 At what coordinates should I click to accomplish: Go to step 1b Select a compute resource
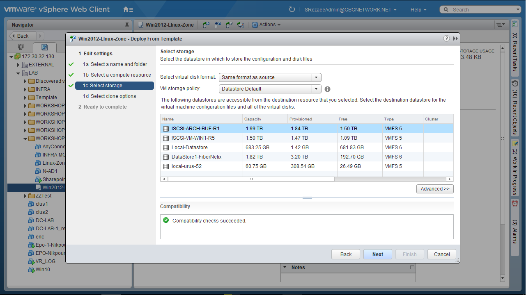click(x=117, y=75)
